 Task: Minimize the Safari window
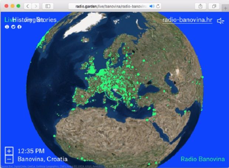[x=13, y=6]
